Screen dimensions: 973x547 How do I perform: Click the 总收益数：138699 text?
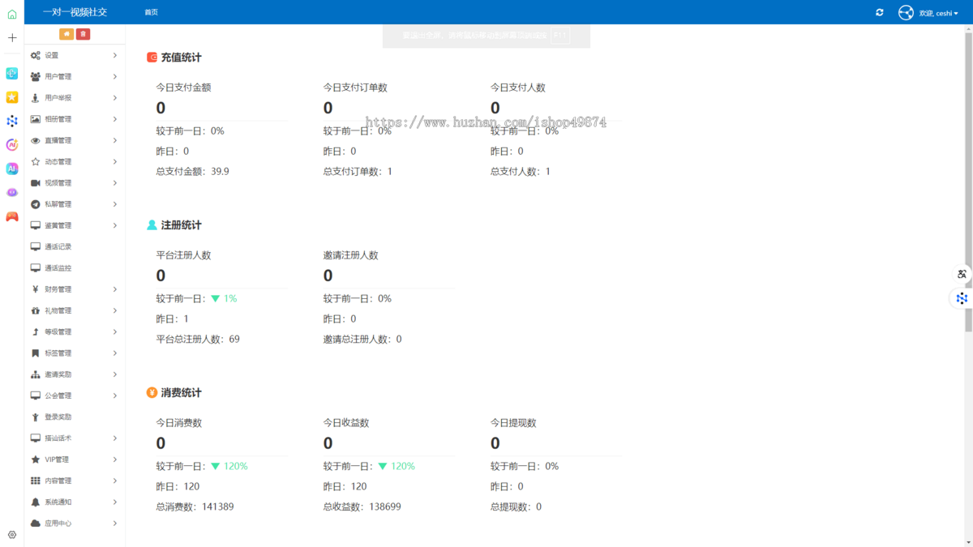(x=362, y=507)
